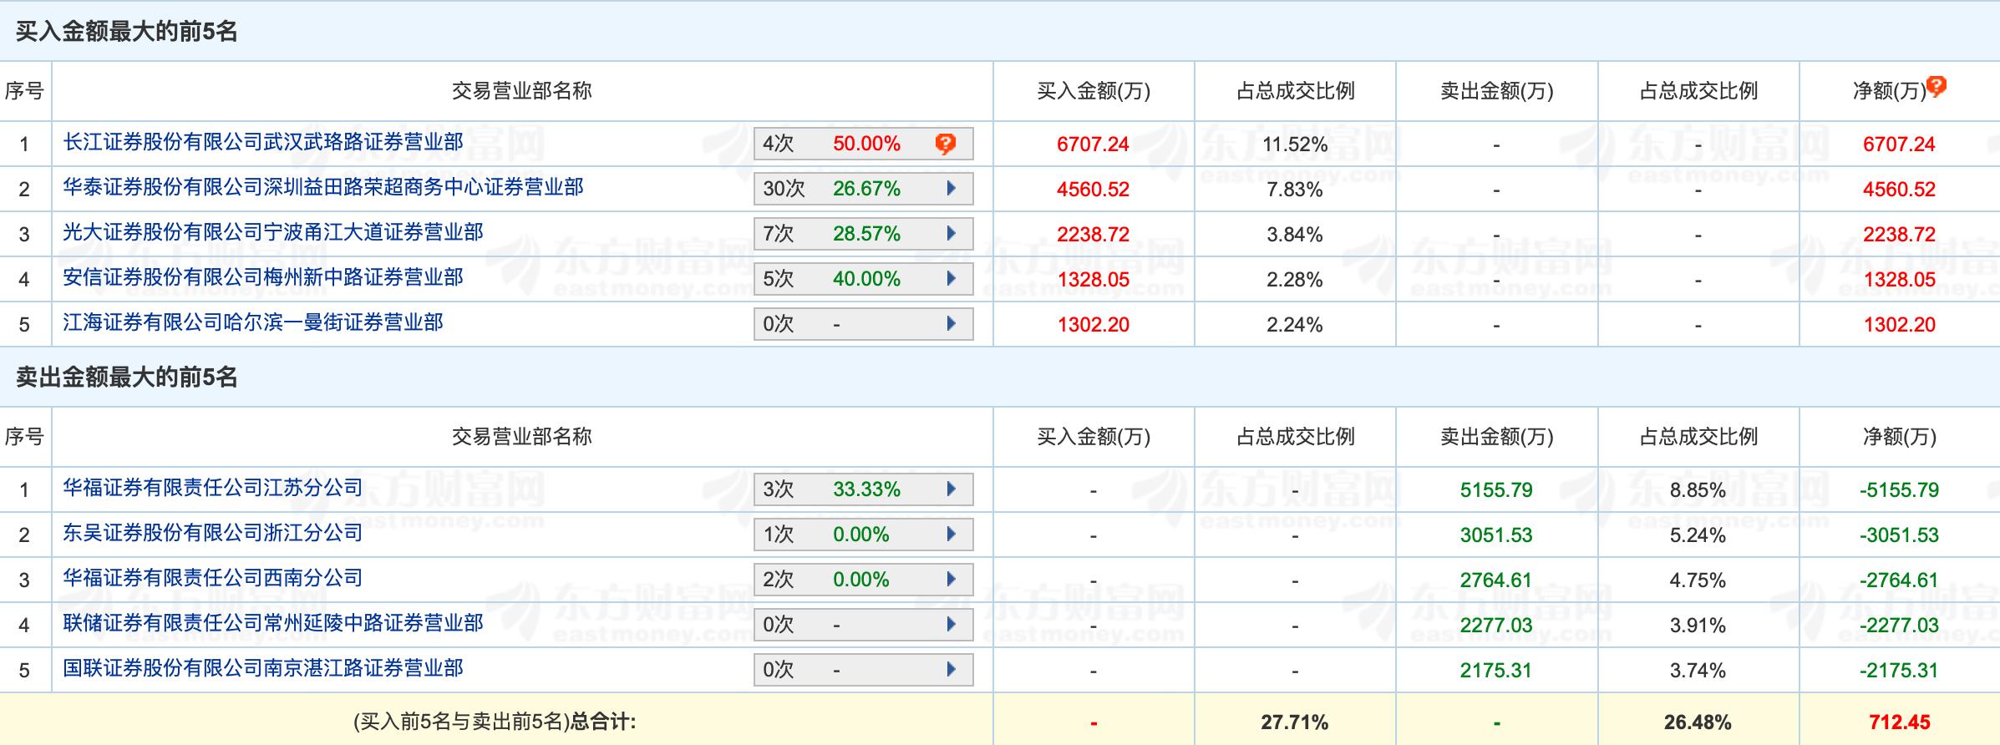Select sell amount 2764.61 cell
Image resolution: width=2000 pixels, height=745 pixels.
pos(1496,580)
